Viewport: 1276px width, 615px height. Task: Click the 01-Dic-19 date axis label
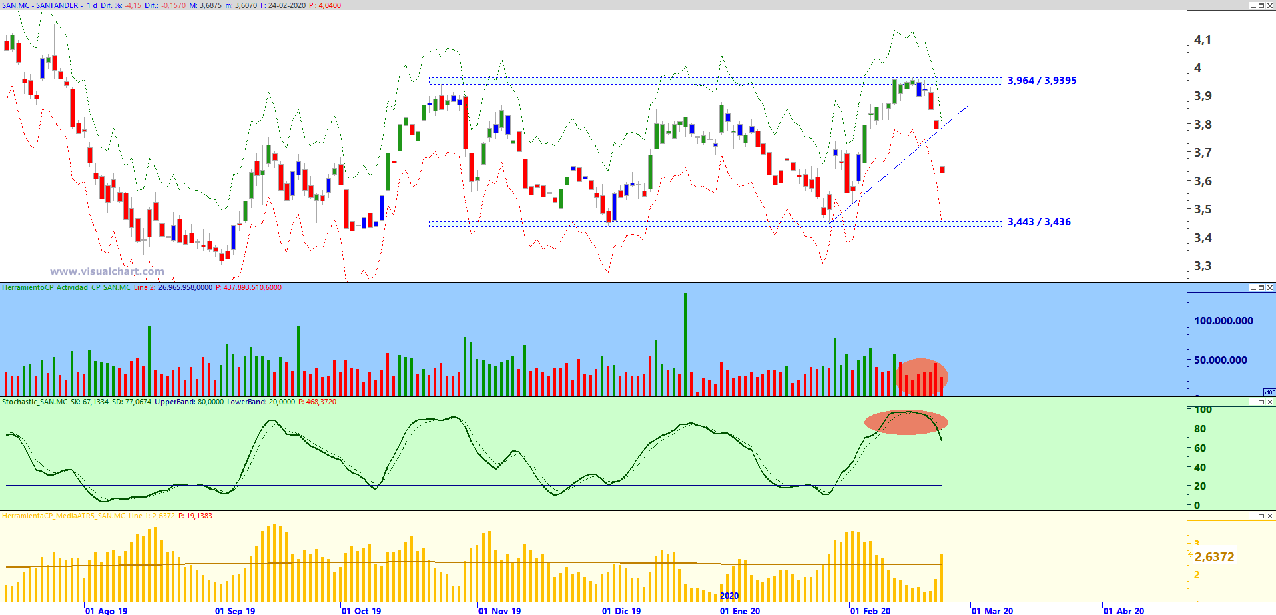point(621,610)
